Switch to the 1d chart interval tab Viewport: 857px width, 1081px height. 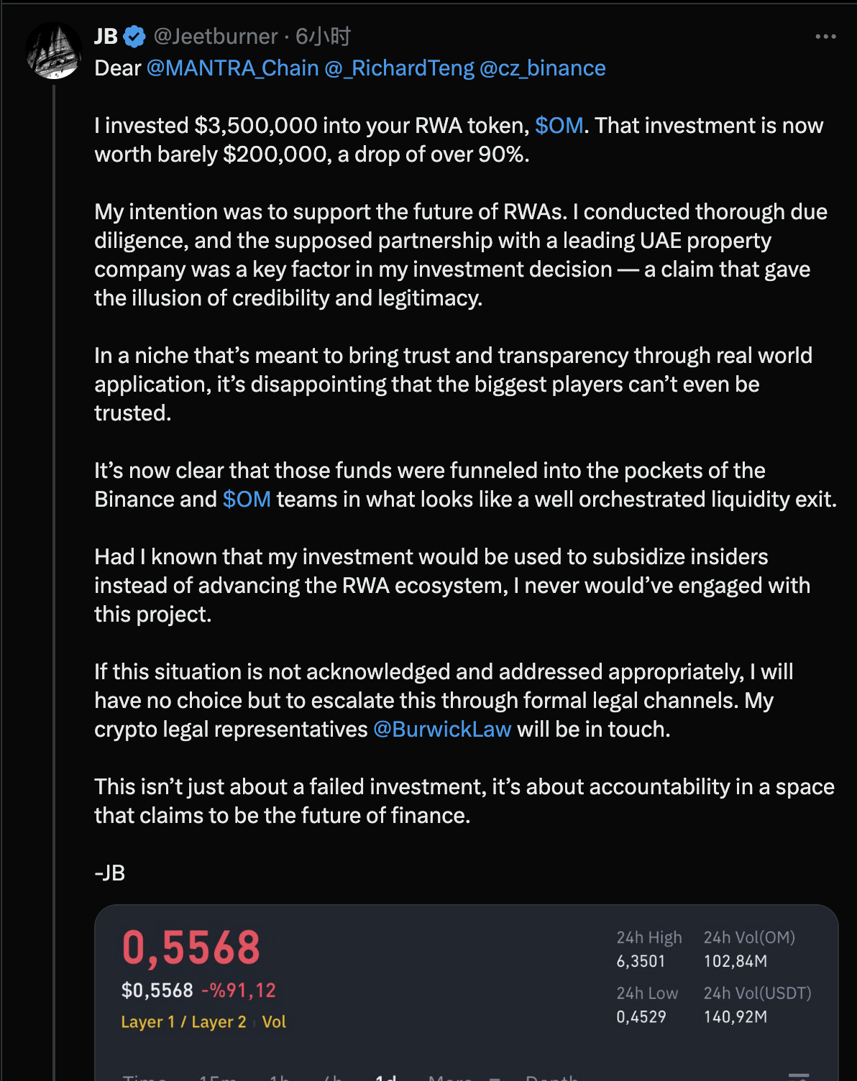385,1077
